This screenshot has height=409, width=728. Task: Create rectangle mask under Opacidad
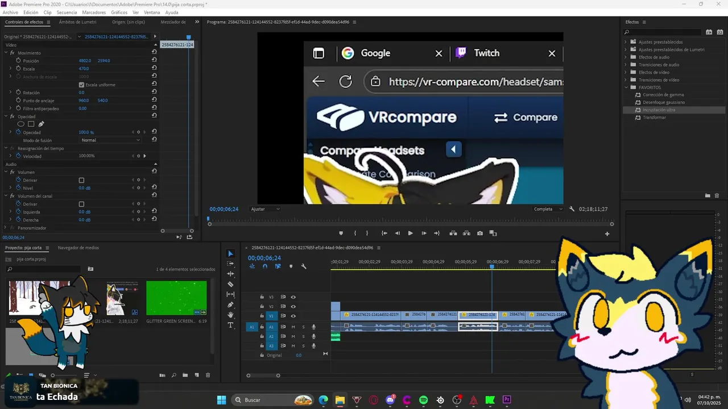point(31,124)
